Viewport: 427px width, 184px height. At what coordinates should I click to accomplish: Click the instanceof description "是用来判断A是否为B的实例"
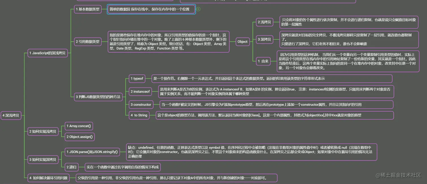[x=276, y=91]
